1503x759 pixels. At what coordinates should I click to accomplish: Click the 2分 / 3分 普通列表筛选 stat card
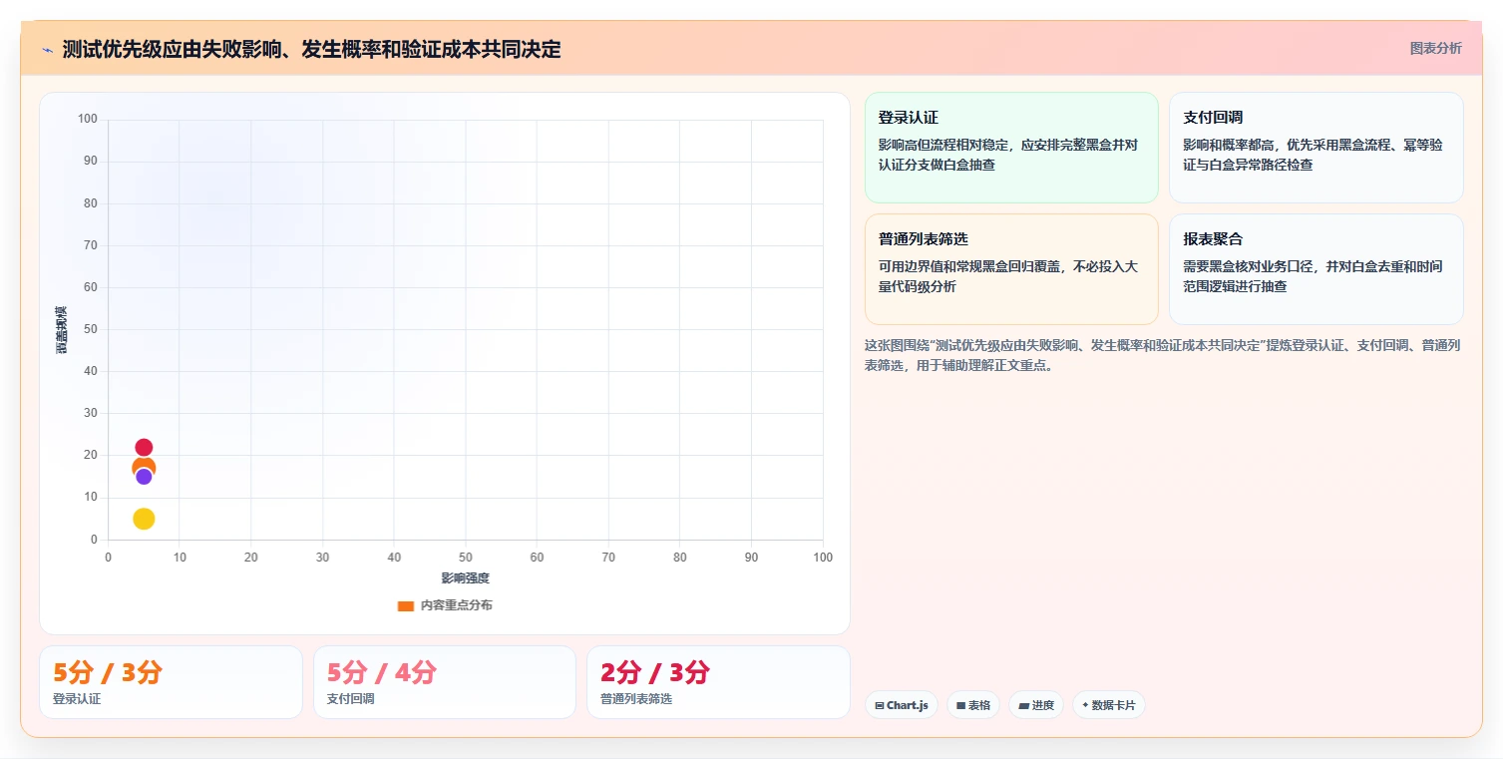click(x=718, y=682)
